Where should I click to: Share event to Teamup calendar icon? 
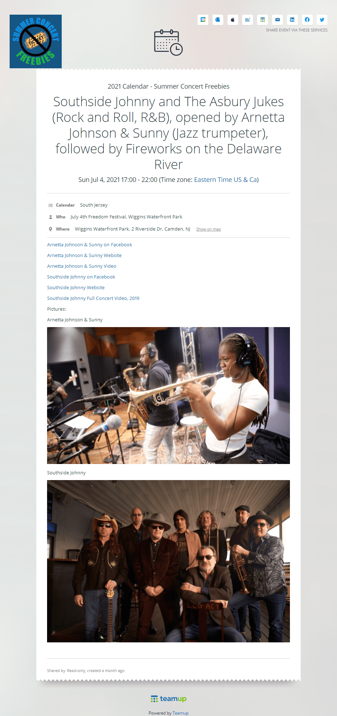[x=262, y=20]
